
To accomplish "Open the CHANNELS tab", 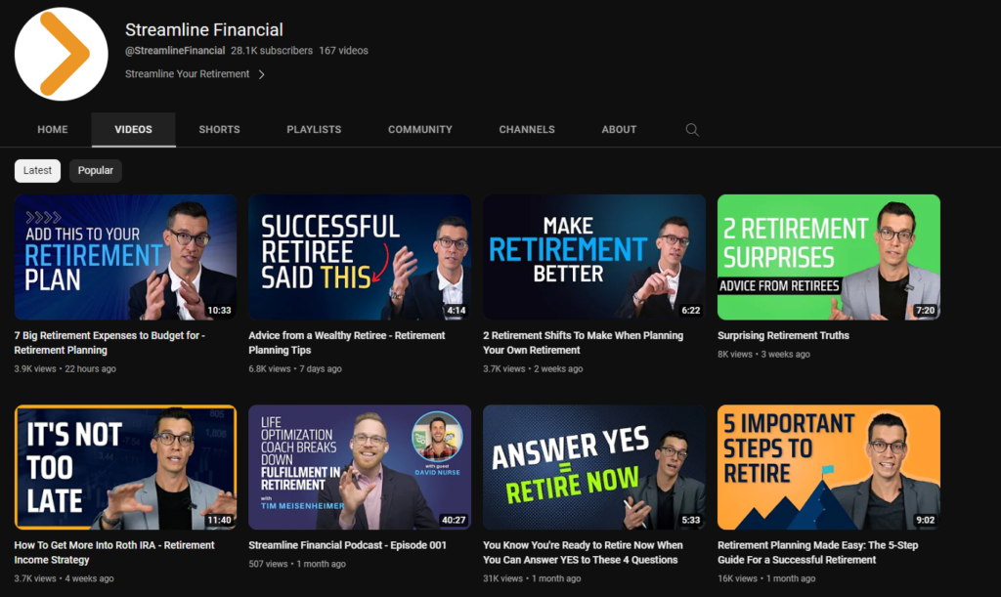I will [x=527, y=130].
